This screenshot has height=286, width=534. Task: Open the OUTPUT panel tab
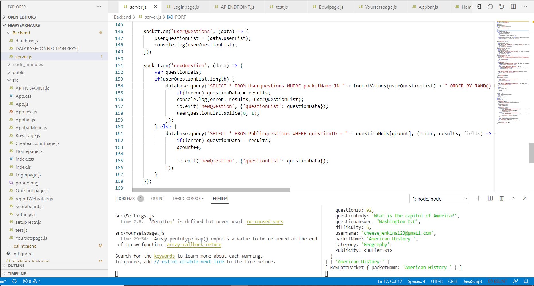[x=158, y=199]
